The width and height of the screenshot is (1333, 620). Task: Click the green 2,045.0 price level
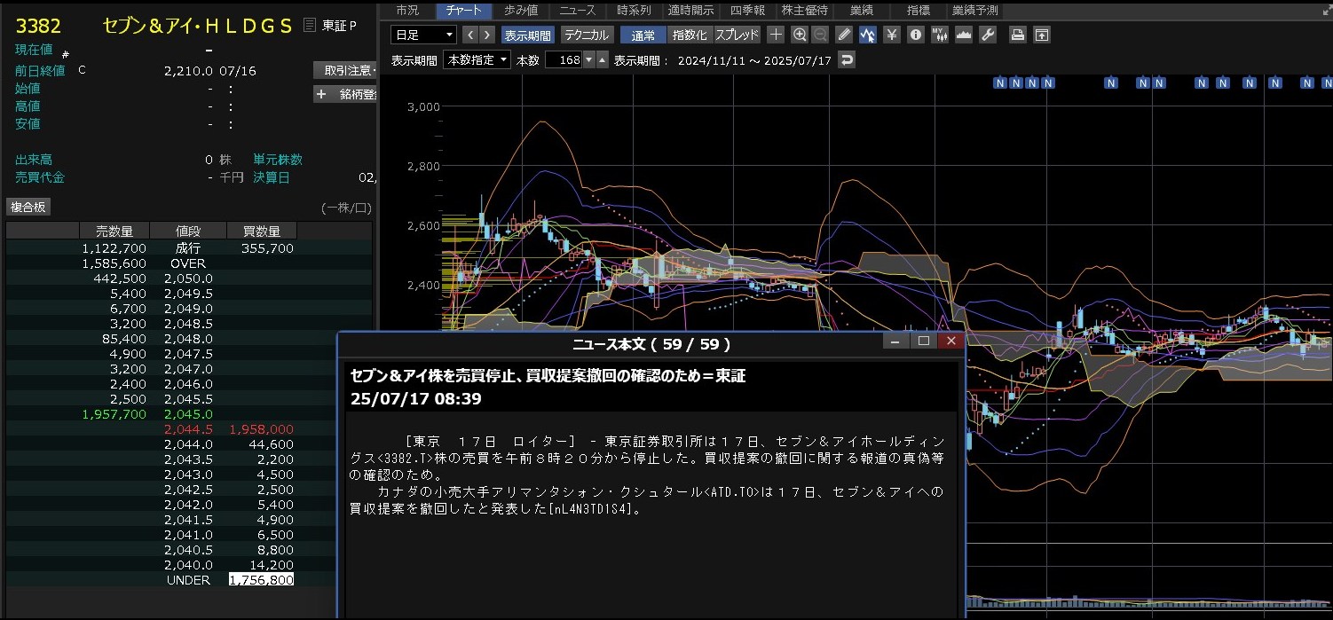click(188, 414)
